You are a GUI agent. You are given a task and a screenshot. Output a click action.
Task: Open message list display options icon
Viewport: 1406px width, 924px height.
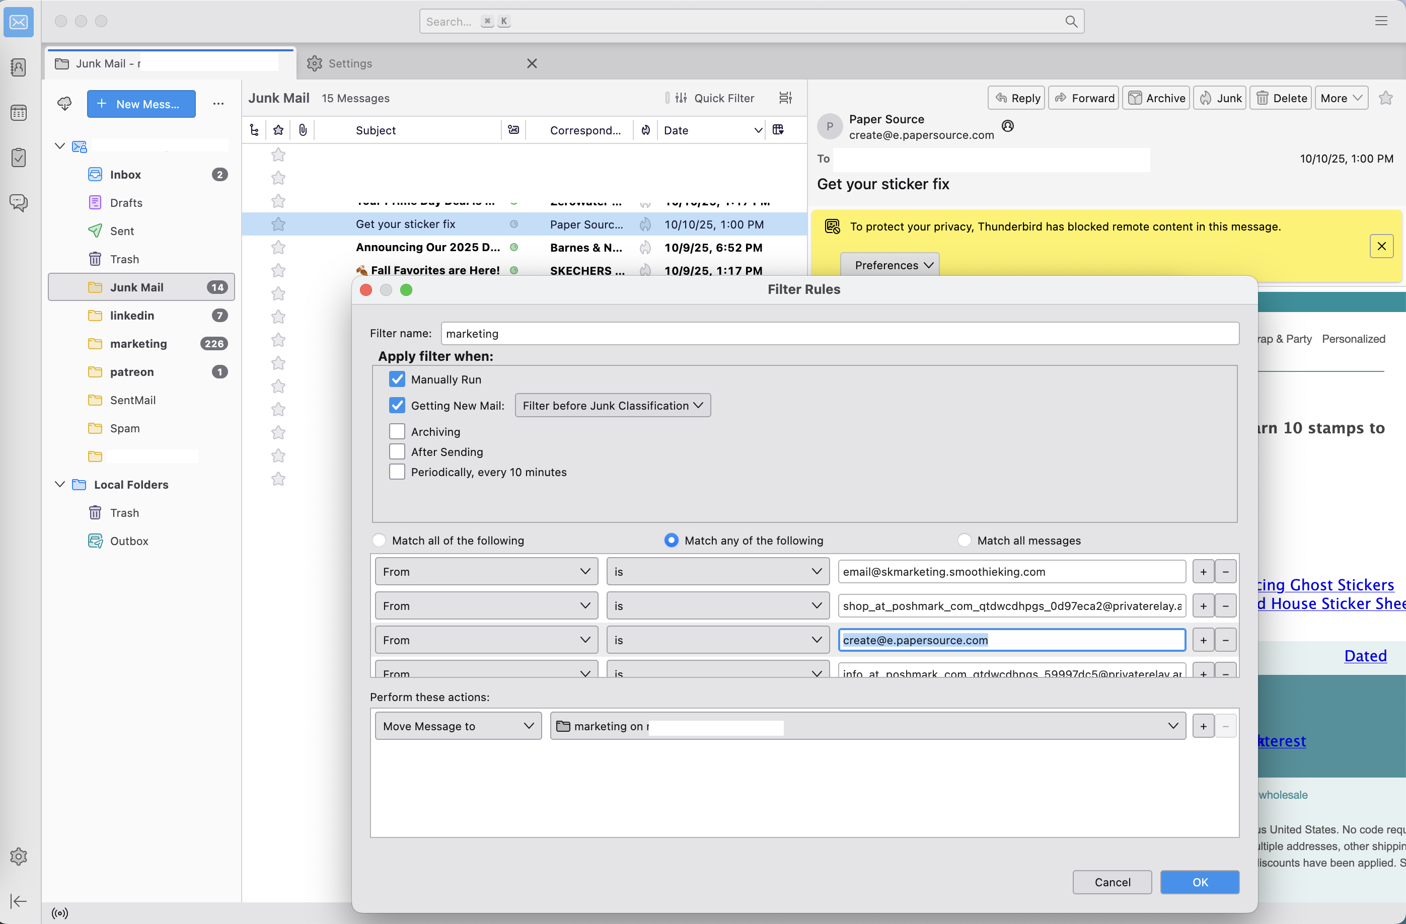pyautogui.click(x=785, y=98)
